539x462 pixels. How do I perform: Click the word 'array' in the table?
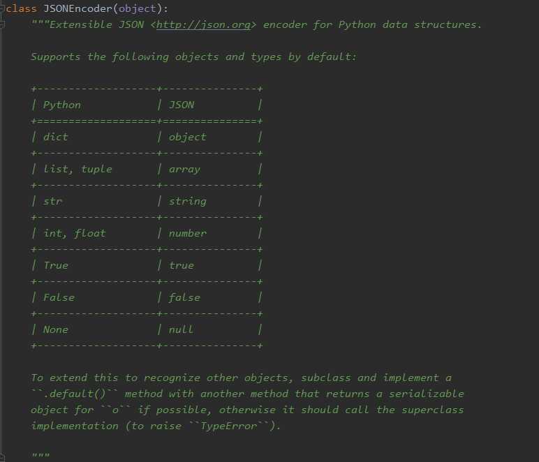click(x=184, y=170)
